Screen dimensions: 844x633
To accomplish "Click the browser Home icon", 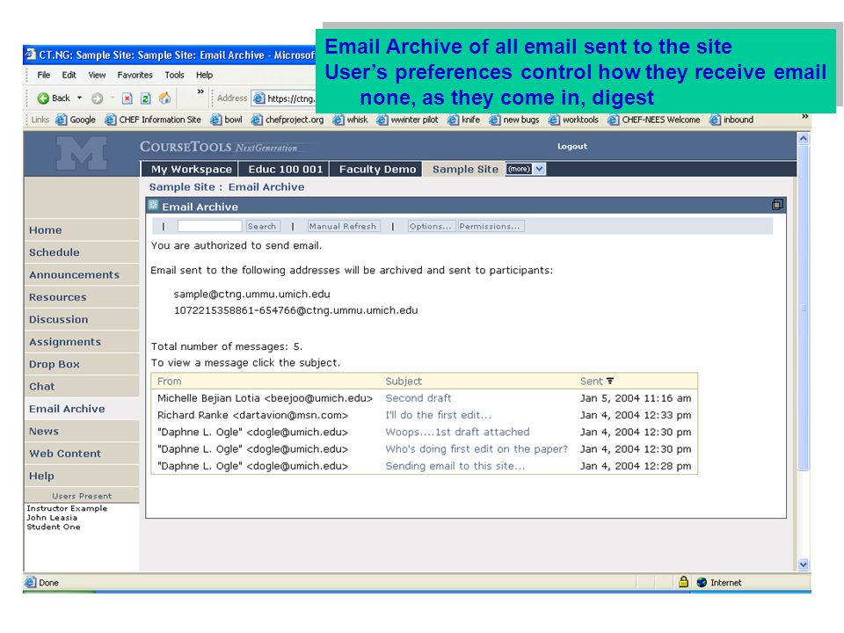I will click(x=164, y=98).
